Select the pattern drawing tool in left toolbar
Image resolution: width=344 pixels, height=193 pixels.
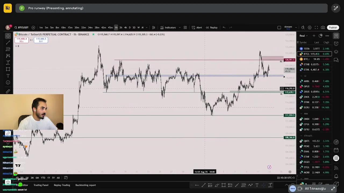coord(8,56)
